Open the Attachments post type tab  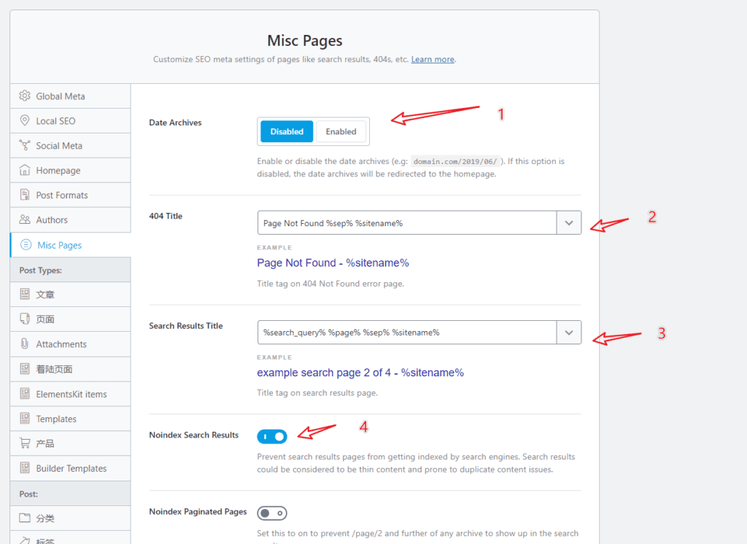[71, 344]
